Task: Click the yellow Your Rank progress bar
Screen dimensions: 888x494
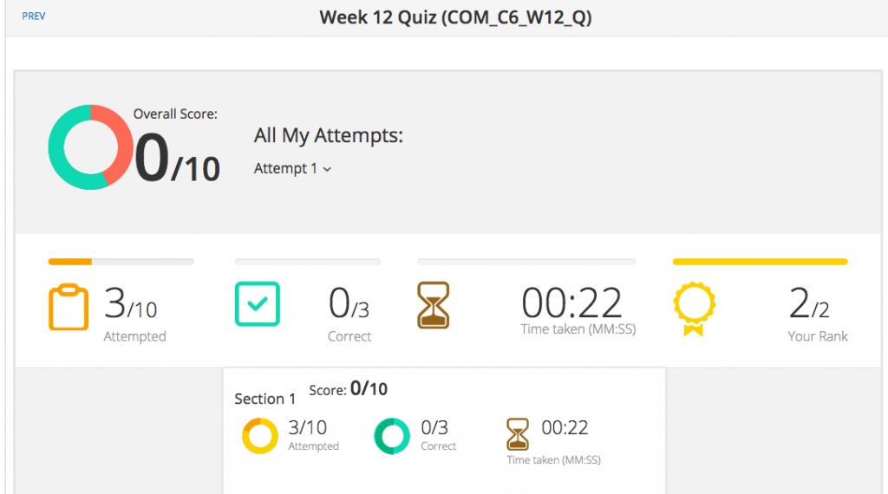Action: click(760, 262)
